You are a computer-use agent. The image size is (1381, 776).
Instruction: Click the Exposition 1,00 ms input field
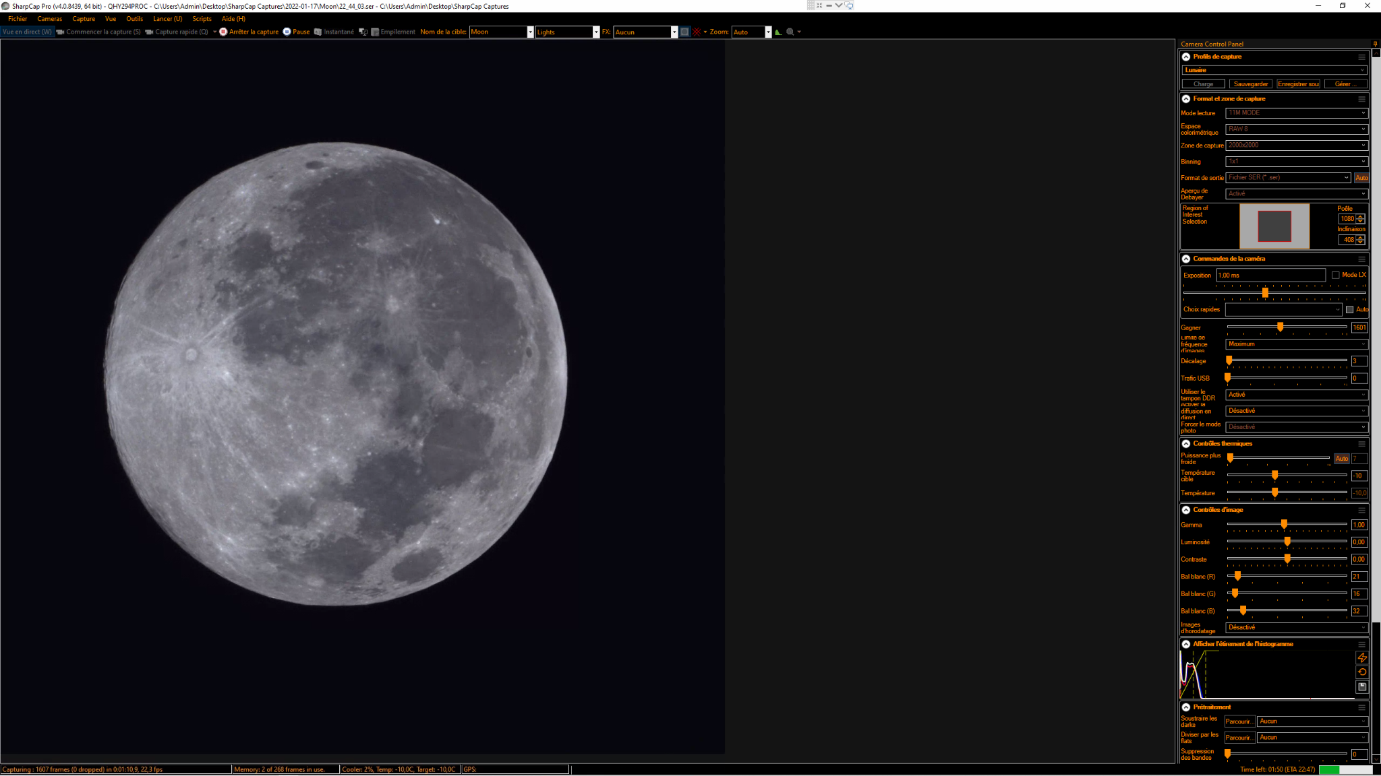(x=1270, y=275)
